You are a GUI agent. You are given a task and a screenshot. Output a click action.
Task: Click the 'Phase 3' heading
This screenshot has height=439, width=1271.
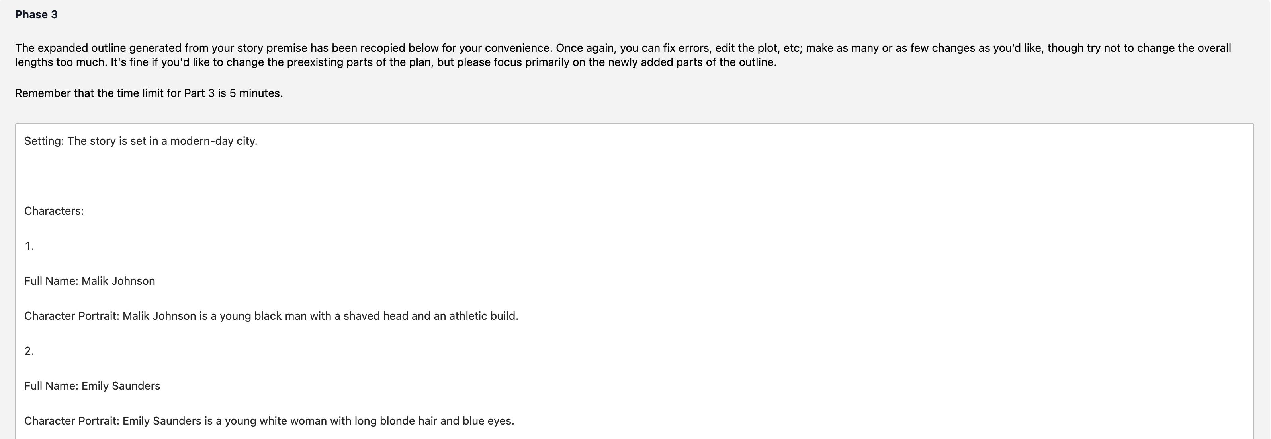[x=37, y=15]
